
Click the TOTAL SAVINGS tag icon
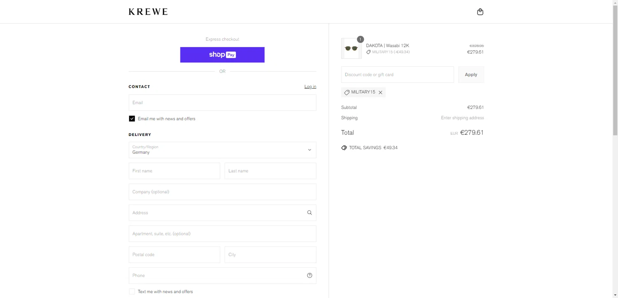click(x=344, y=148)
